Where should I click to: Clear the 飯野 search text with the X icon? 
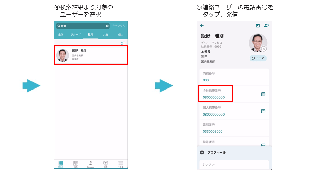(x=107, y=26)
